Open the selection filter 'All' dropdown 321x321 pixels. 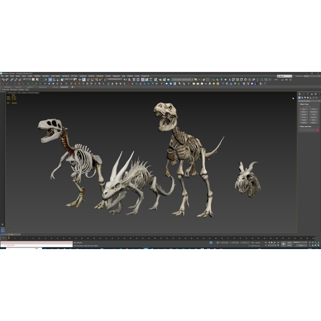(27, 79)
